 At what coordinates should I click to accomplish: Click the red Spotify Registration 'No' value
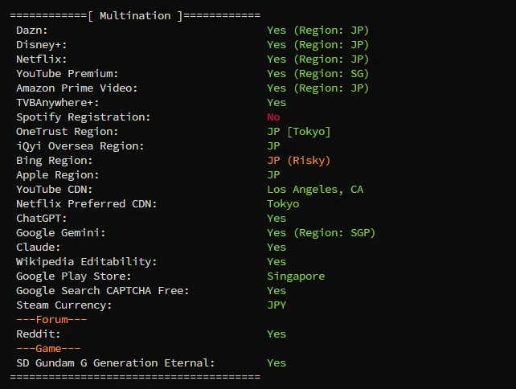273,117
